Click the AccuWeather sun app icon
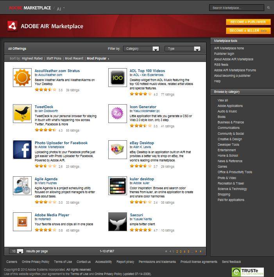Screen dimensions: 274x277 (x=22, y=78)
